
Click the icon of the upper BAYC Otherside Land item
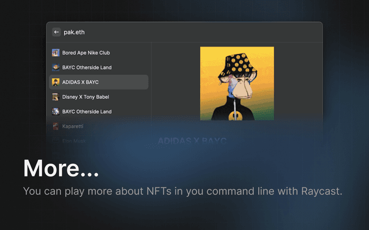point(55,67)
